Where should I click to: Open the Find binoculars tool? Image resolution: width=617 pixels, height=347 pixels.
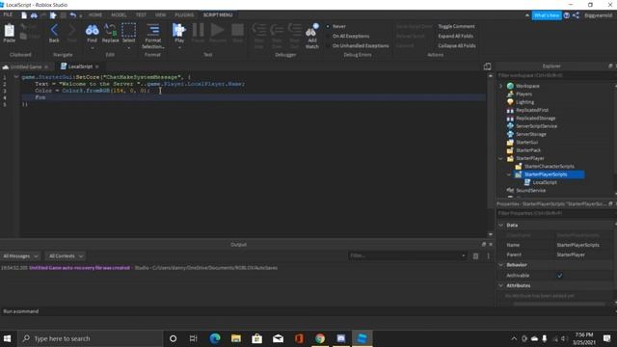93,30
